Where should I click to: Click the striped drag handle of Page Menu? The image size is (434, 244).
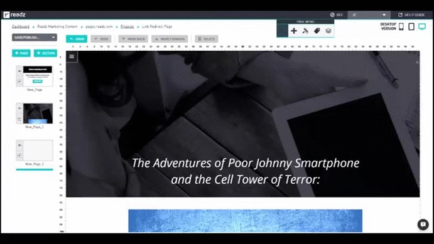tap(283, 30)
